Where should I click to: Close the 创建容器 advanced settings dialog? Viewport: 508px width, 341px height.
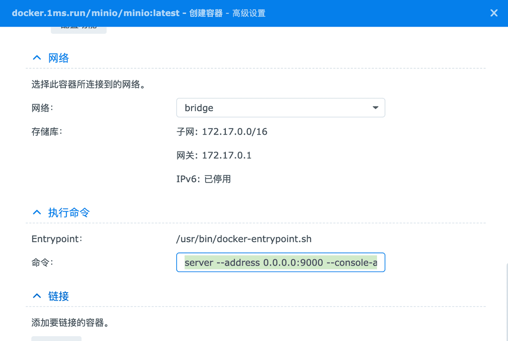tap(494, 13)
